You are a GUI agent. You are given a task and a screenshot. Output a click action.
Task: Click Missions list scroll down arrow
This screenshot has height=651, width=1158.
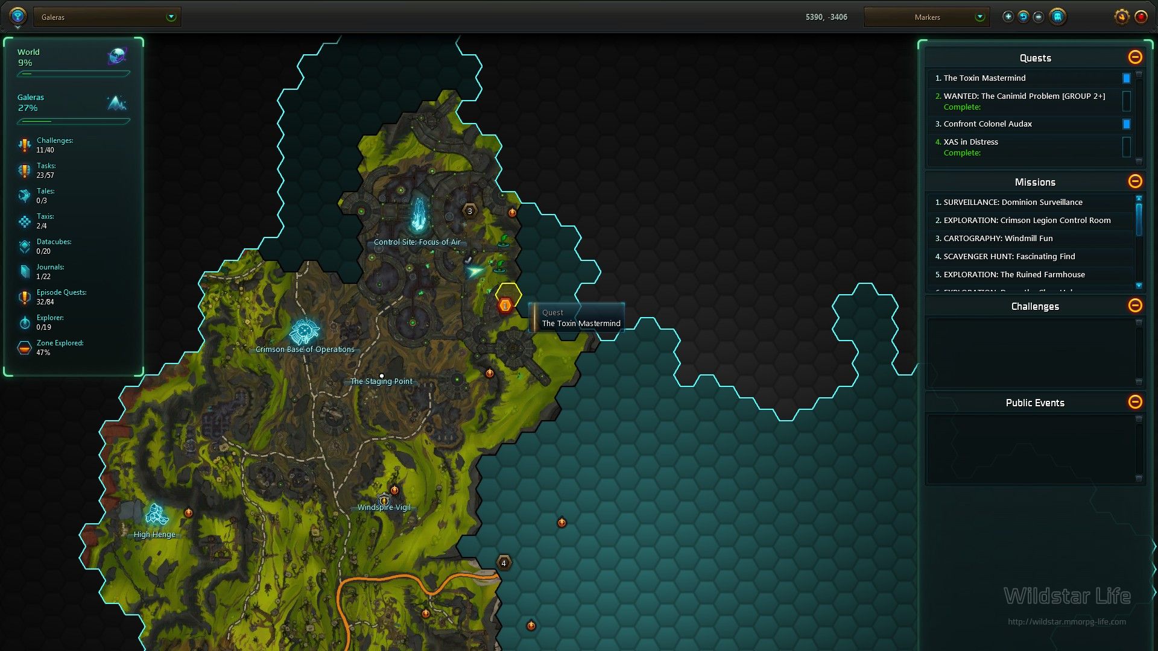pyautogui.click(x=1139, y=286)
